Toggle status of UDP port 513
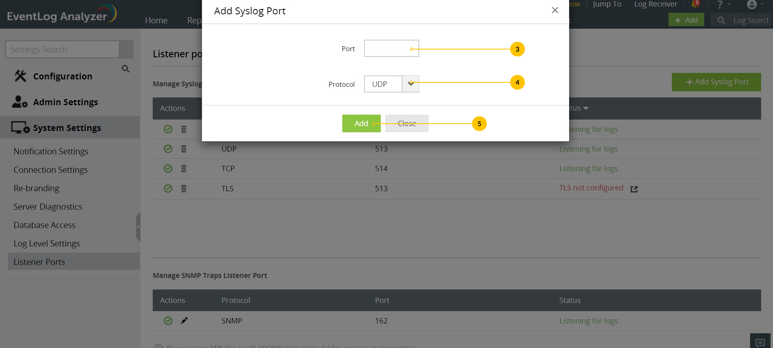This screenshot has height=348, width=773. (x=168, y=149)
